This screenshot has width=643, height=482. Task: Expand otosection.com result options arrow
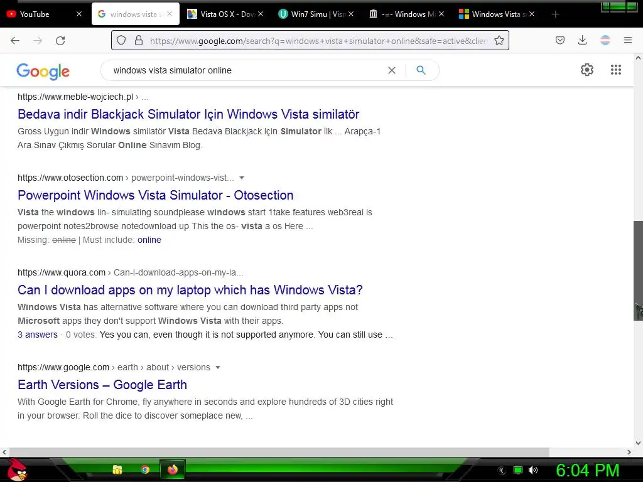242,178
